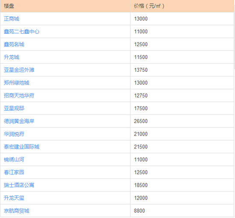
Task: Click the 春江家园 link
Action: tap(14, 172)
